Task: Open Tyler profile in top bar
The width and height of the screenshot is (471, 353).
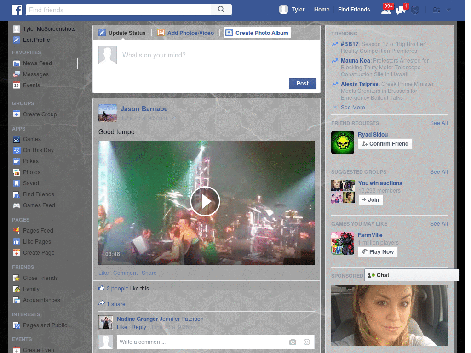Action: pyautogui.click(x=292, y=10)
